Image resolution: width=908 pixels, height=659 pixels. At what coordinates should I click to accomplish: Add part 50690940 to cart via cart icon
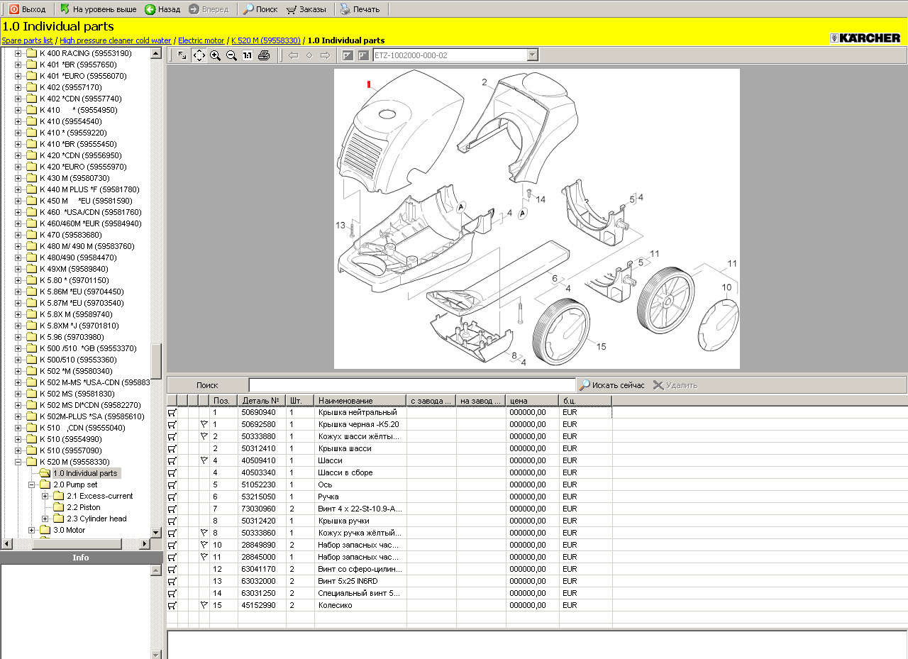click(172, 412)
